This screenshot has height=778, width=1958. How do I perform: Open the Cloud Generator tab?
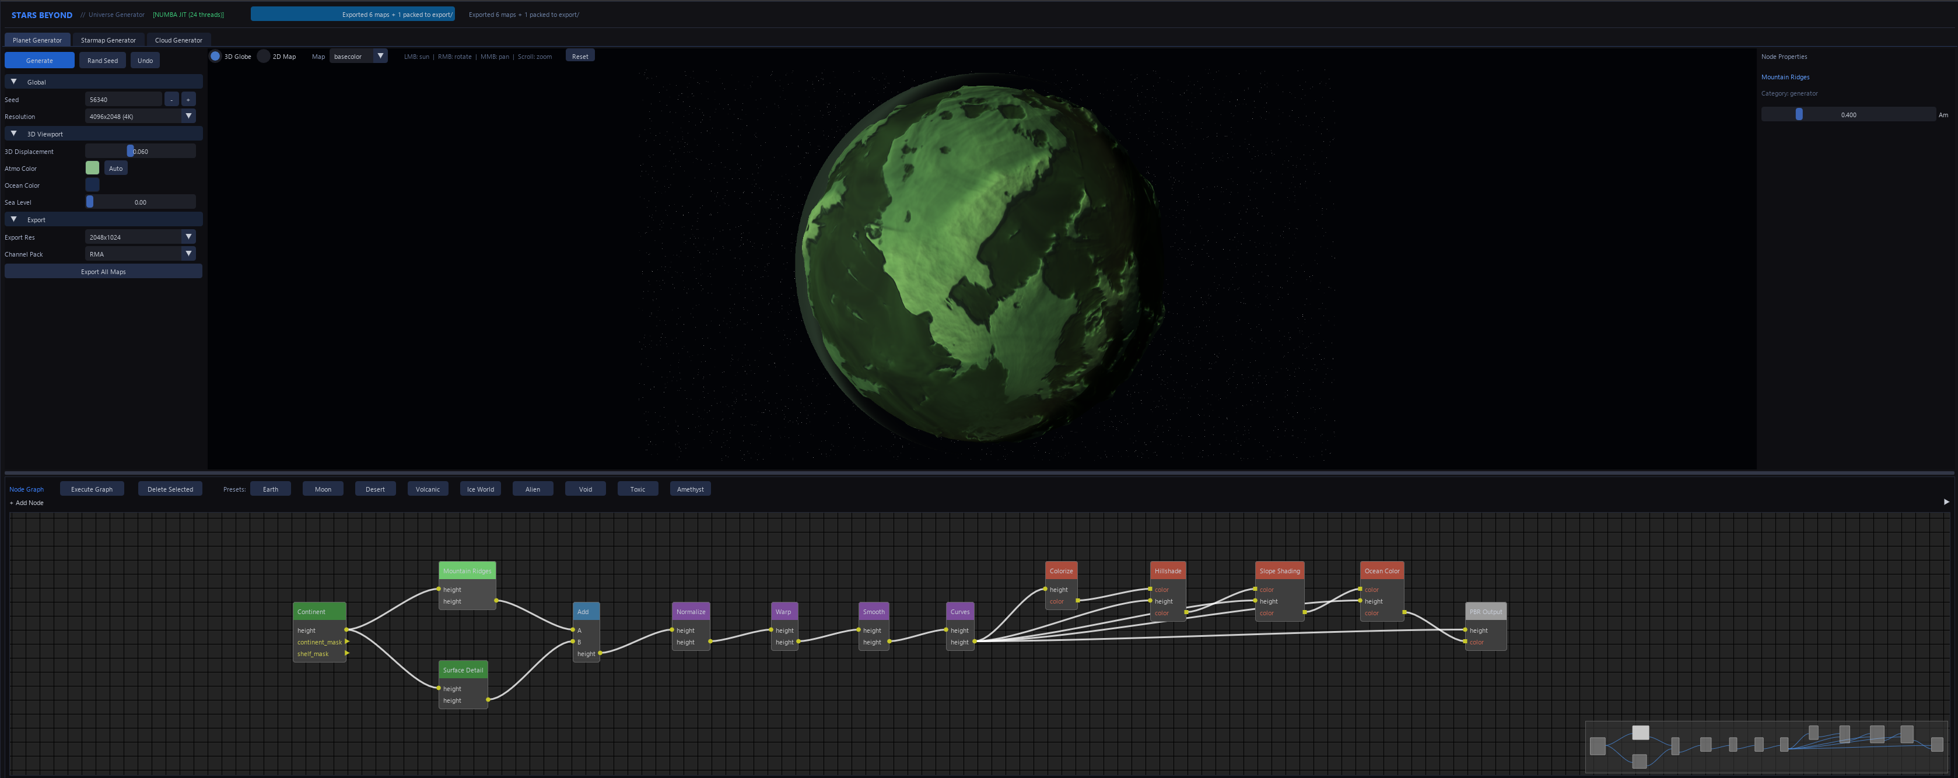coord(178,40)
